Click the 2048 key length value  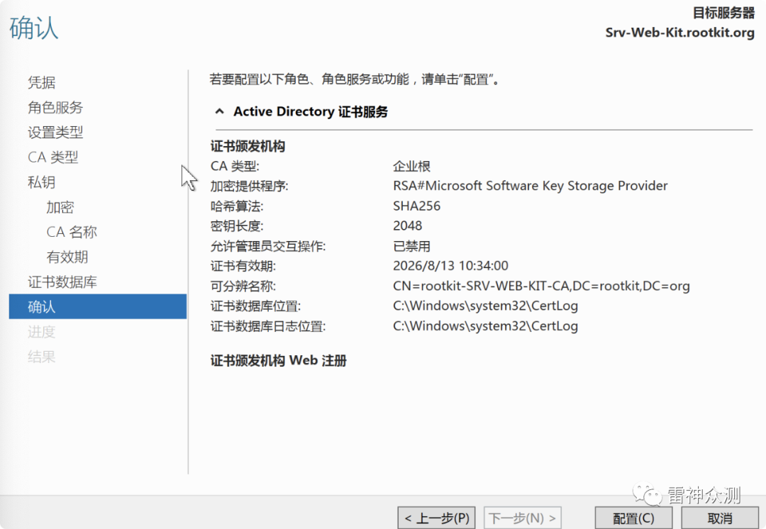[x=407, y=225]
